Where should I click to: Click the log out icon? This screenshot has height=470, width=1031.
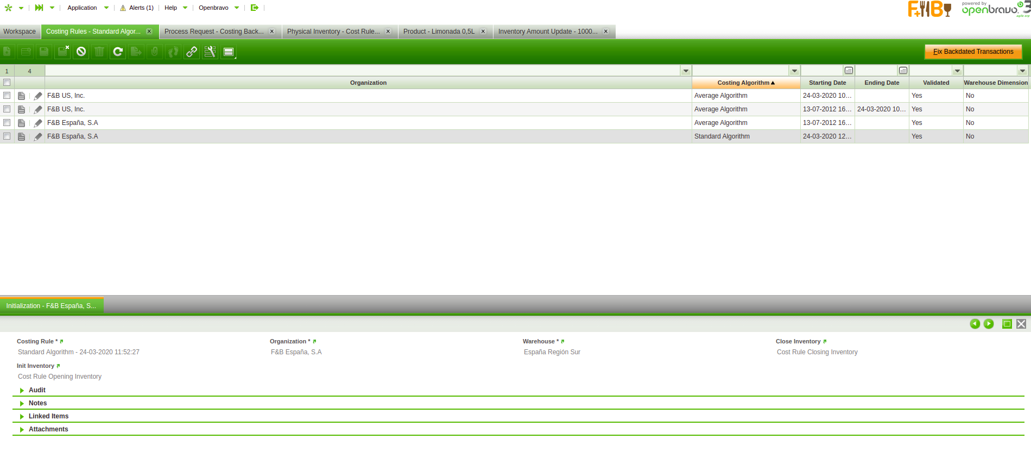pyautogui.click(x=254, y=8)
